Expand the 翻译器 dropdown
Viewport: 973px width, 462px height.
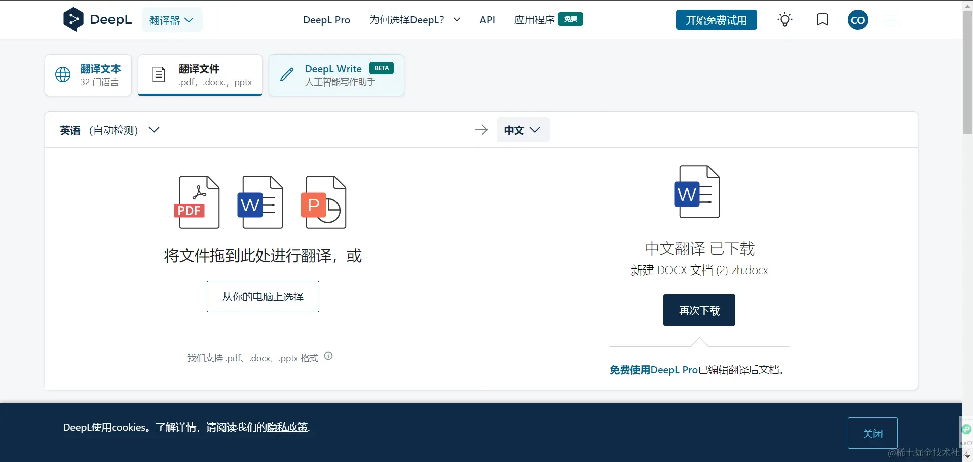click(172, 20)
